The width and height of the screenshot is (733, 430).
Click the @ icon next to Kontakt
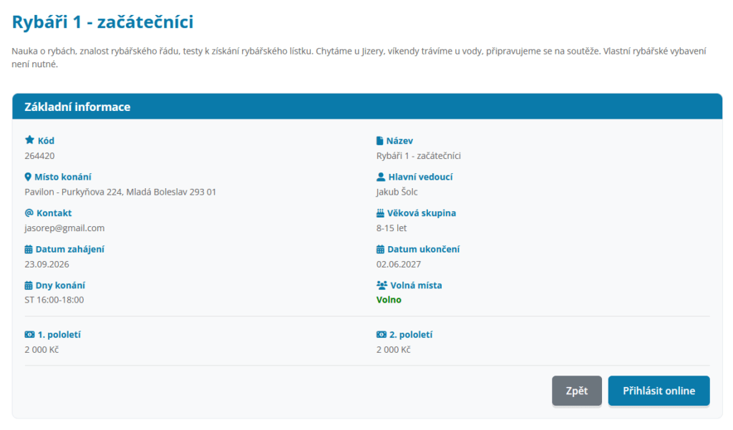coord(29,212)
